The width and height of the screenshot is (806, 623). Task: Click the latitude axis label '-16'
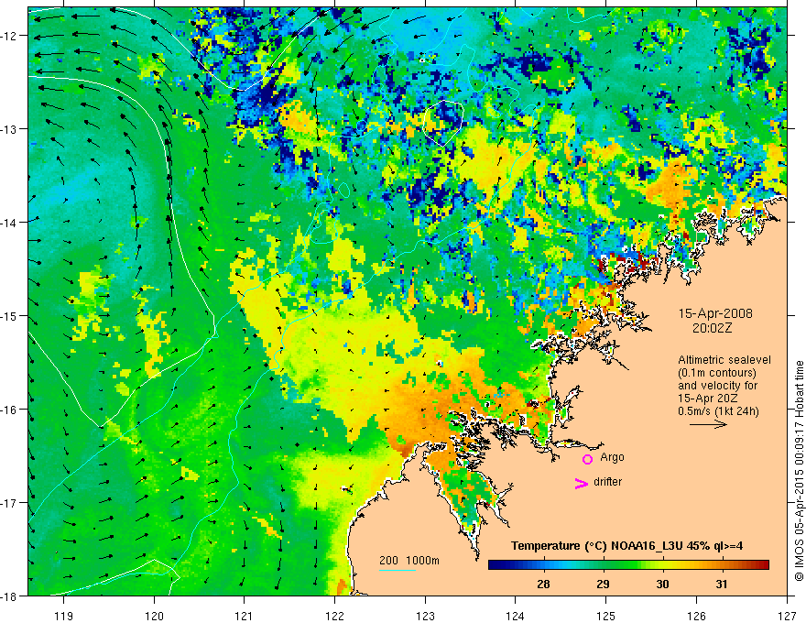pyautogui.click(x=10, y=410)
